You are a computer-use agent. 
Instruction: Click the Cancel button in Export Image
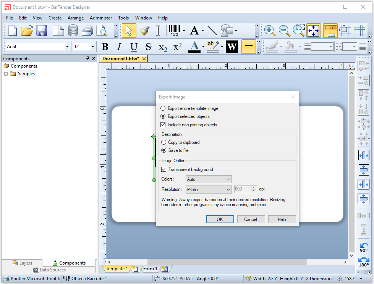tap(251, 219)
